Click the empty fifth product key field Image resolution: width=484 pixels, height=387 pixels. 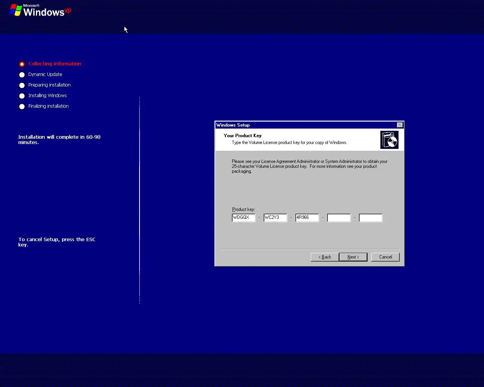tap(371, 218)
